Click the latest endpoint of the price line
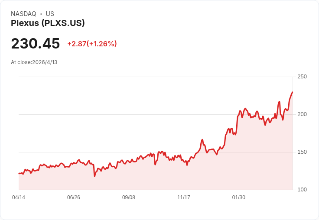Image resolution: width=319 pixels, height=220 pixels. click(293, 92)
